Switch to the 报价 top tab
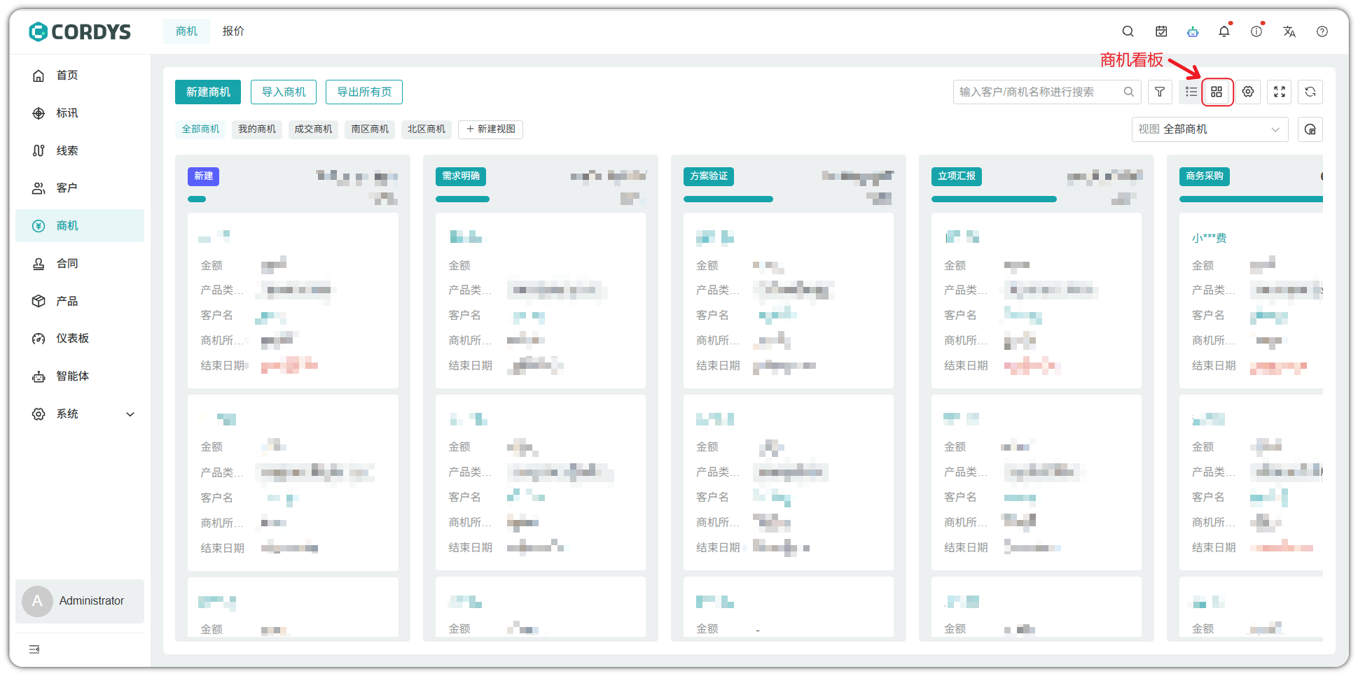The image size is (1358, 676). point(233,31)
